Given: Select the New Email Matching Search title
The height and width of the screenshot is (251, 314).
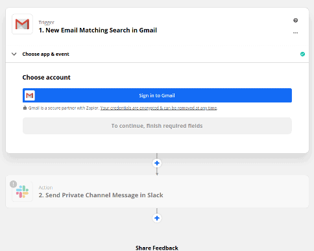Looking at the screenshot, I should click(98, 30).
